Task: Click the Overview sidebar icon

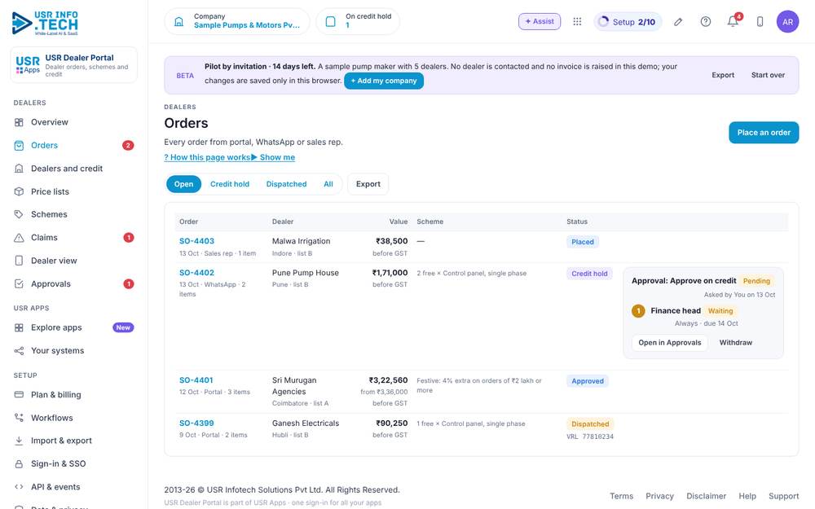Action: [x=19, y=123]
